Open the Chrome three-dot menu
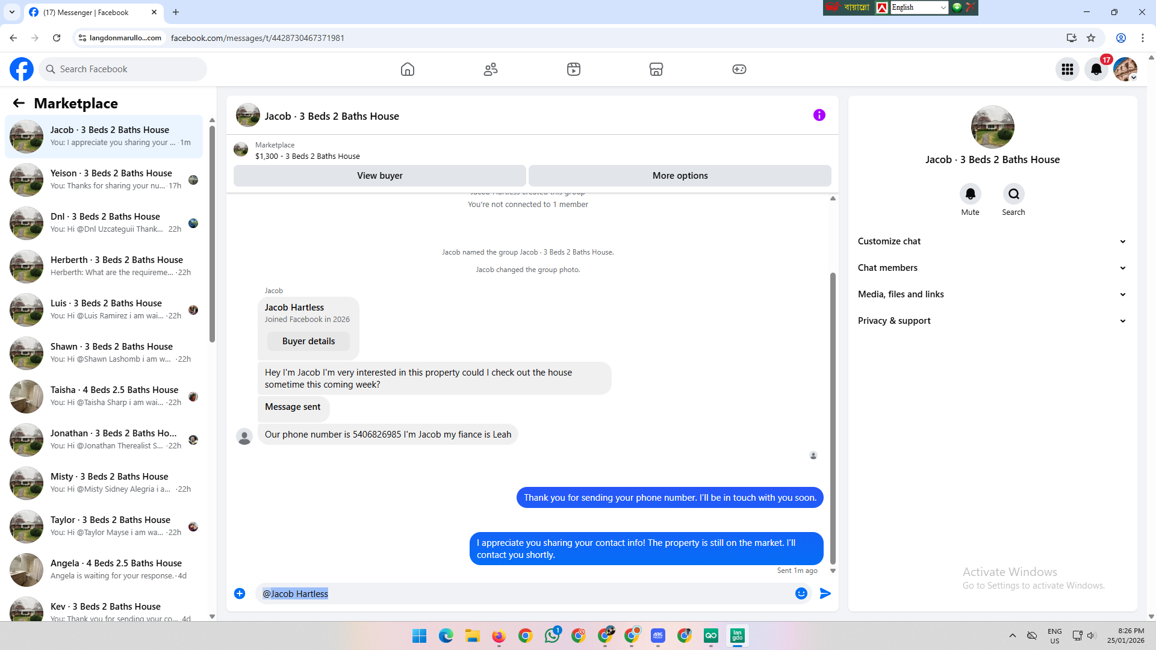 (x=1143, y=38)
